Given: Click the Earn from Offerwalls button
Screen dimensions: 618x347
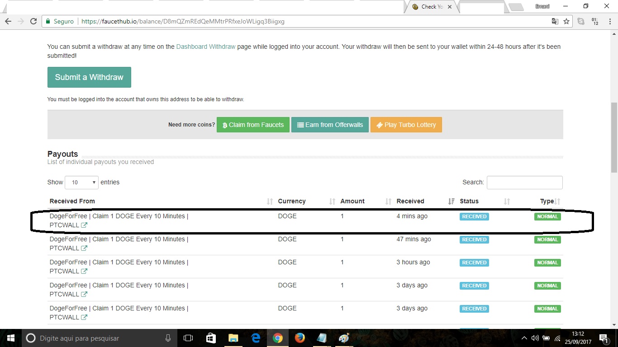Looking at the screenshot, I should 330,125.
